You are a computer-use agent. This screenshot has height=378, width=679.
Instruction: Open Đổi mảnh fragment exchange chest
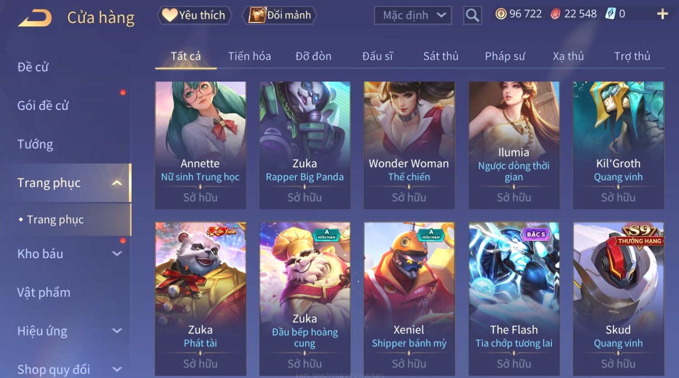[280, 15]
